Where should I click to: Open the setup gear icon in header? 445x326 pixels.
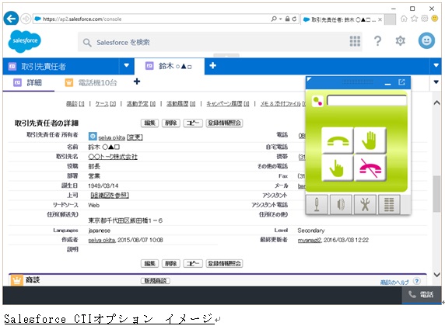(x=400, y=41)
